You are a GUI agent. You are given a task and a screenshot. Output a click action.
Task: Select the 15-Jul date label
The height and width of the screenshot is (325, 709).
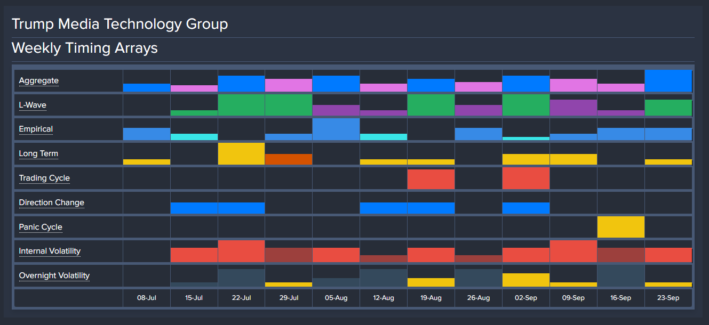(x=194, y=298)
